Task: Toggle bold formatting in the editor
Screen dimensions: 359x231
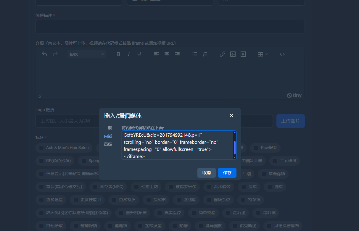Action: [x=118, y=54]
